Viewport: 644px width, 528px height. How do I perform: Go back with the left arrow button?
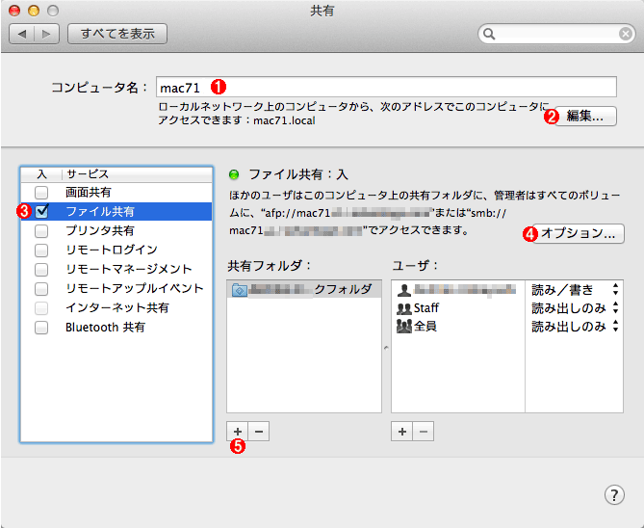(x=22, y=34)
